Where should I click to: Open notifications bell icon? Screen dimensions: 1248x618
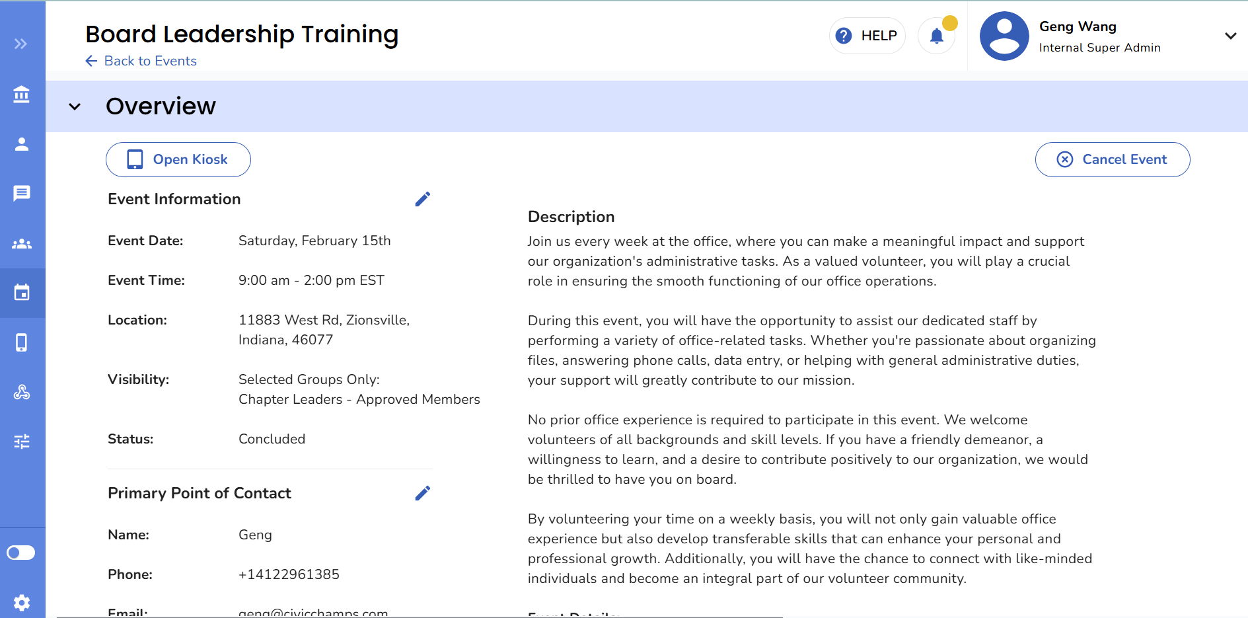click(x=936, y=36)
